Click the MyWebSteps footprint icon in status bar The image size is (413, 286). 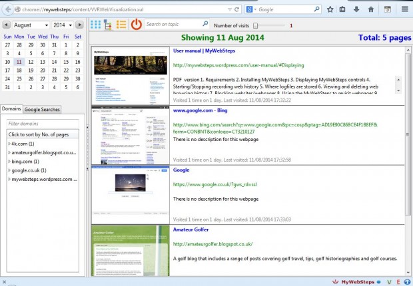pyautogui.click(x=335, y=282)
